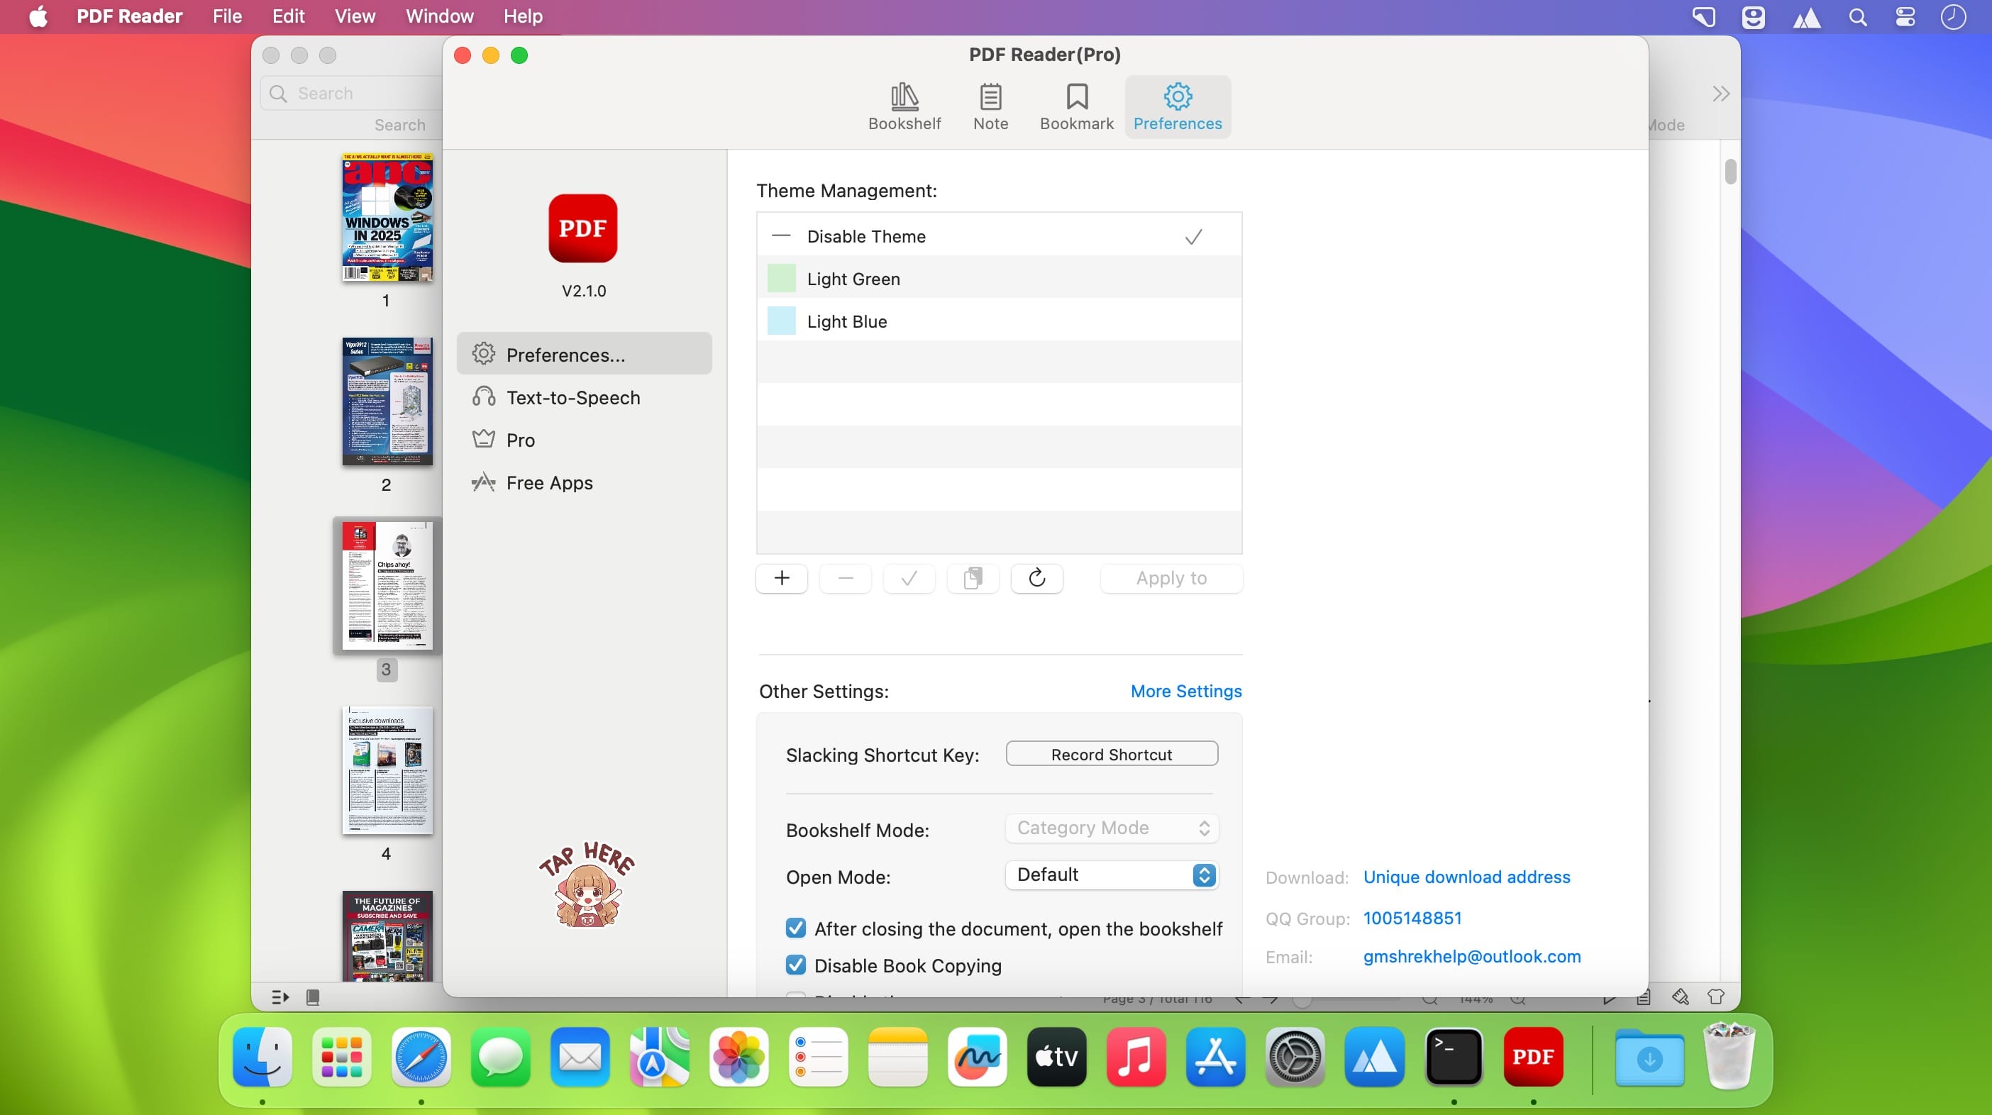The width and height of the screenshot is (1992, 1115).
Task: Select the page 4 thumbnail
Action: click(x=387, y=770)
